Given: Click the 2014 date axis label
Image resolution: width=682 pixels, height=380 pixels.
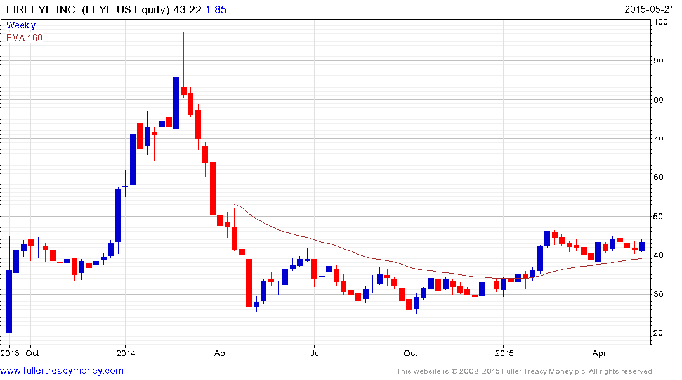Looking at the screenshot, I should pyautogui.click(x=126, y=353).
